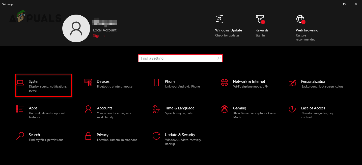Click 'Background, lock screen, colors' description
The image size is (362, 165).
322,87
